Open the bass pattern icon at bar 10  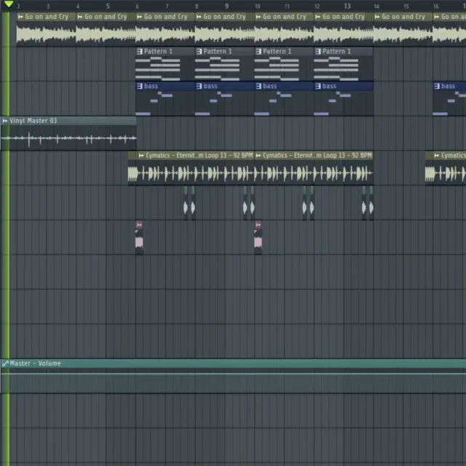tap(258, 86)
